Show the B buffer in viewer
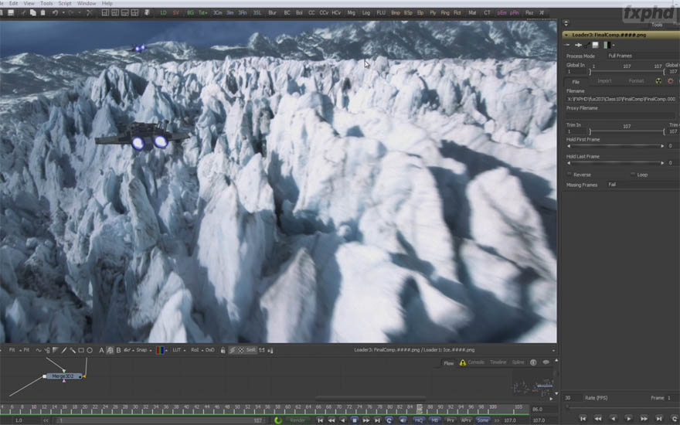Viewport: 680px width, 425px height. click(118, 350)
